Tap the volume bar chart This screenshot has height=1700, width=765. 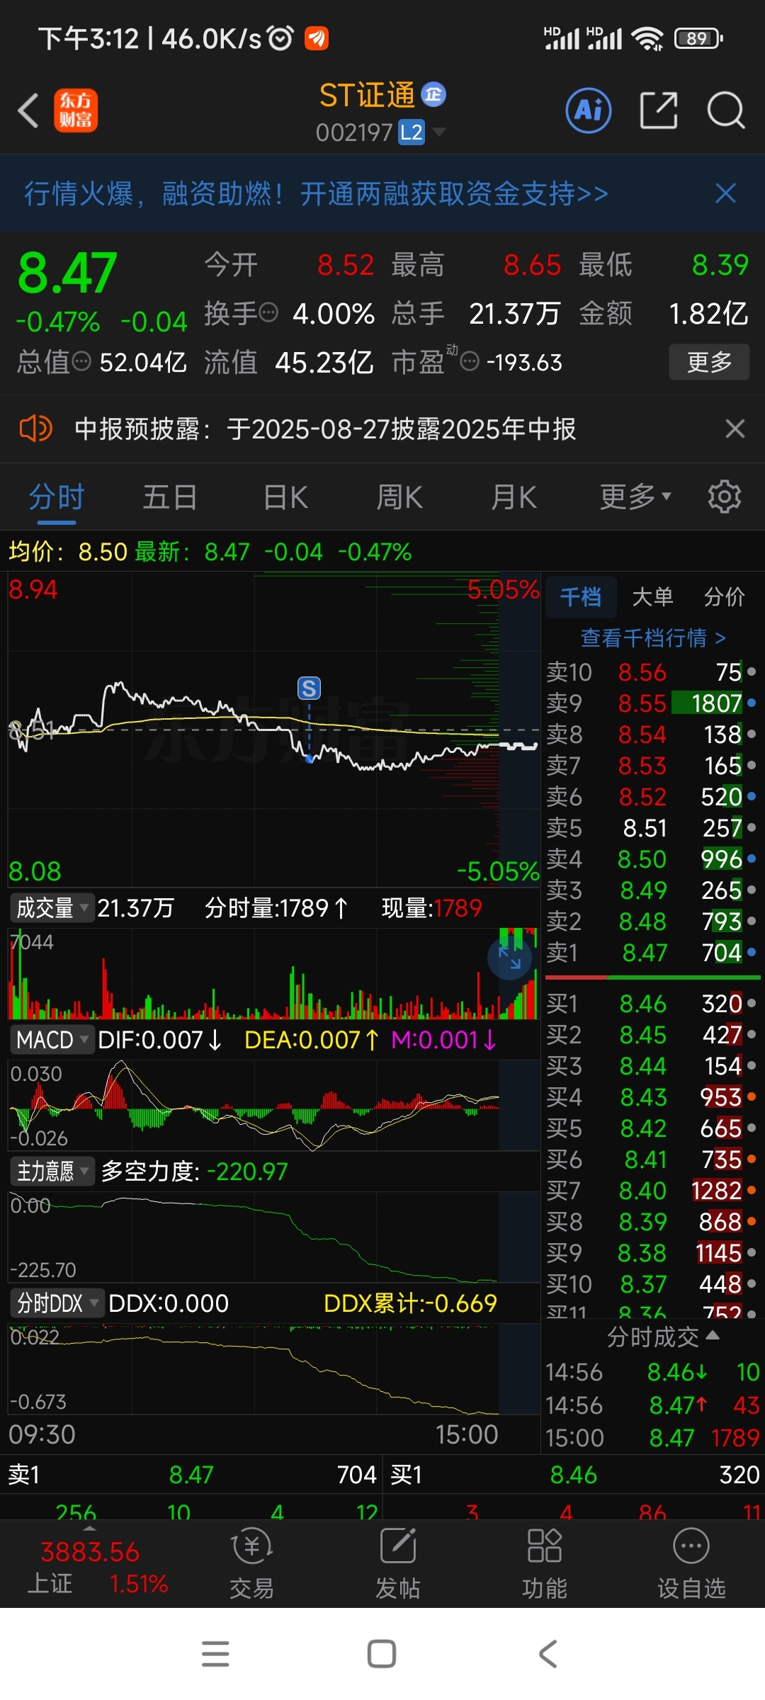273,973
